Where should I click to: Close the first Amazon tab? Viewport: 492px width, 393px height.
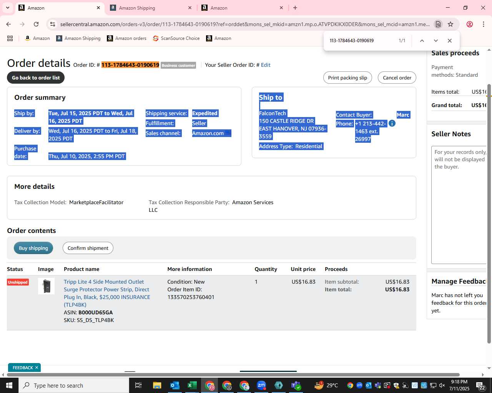pos(98,8)
